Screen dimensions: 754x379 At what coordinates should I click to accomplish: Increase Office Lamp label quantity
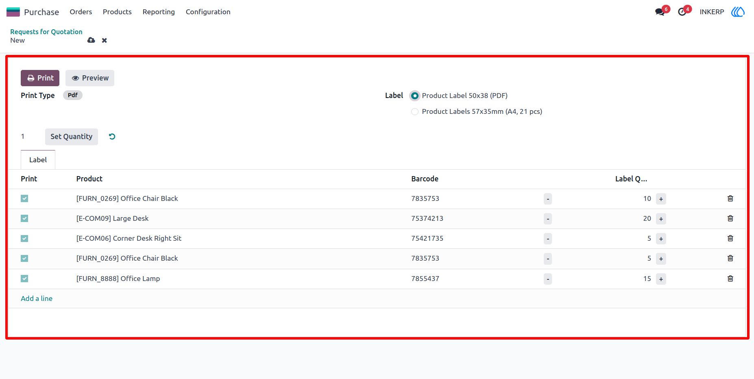point(661,279)
